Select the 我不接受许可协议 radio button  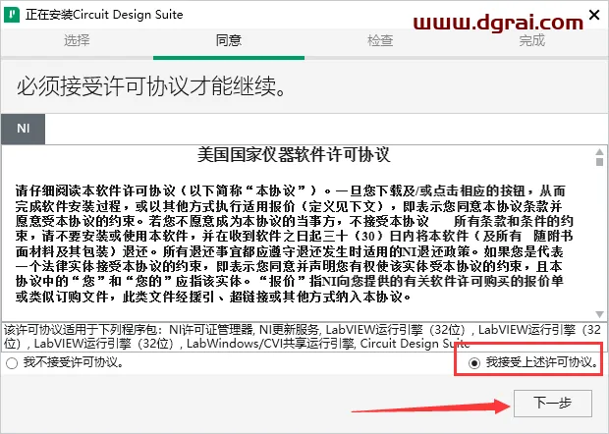click(12, 363)
